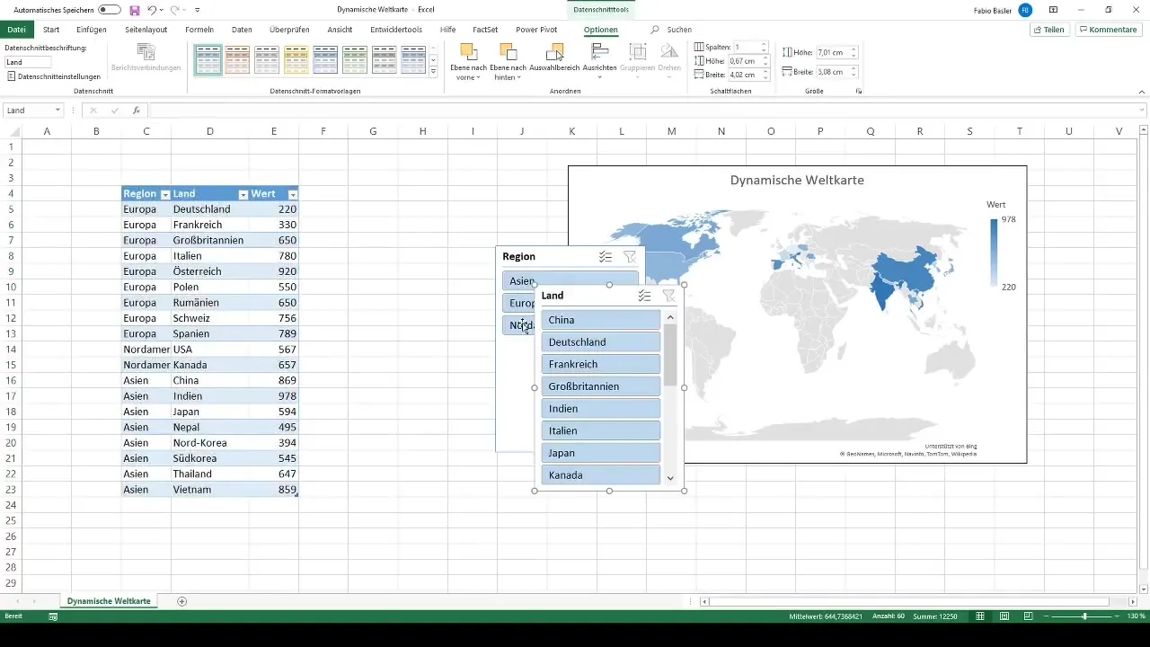Clear filter in Land slicer
Viewport: 1150px width, 647px height.
[x=668, y=296]
